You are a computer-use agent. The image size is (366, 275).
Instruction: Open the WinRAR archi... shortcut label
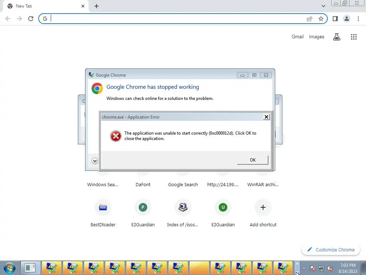click(263, 184)
